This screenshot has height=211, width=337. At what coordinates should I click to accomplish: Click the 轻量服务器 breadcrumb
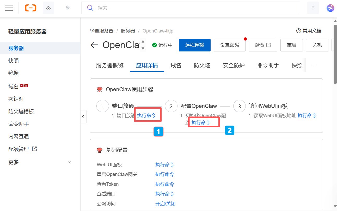(x=102, y=31)
